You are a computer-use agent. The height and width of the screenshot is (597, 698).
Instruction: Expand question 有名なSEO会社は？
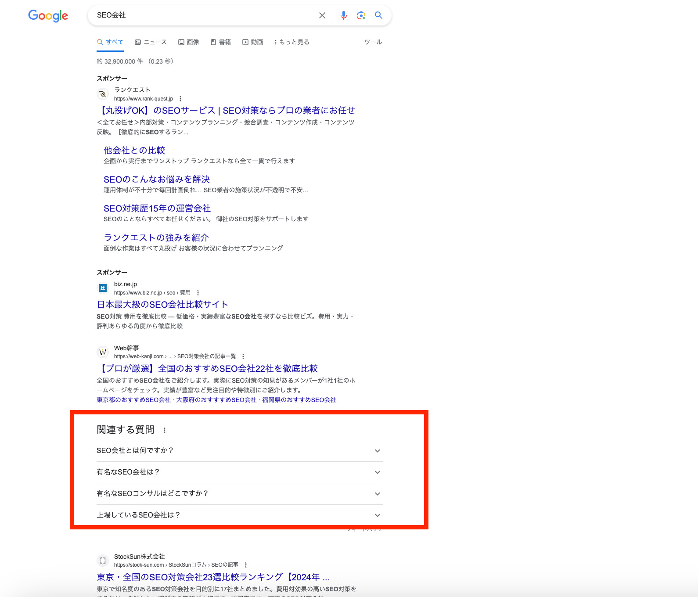point(239,472)
